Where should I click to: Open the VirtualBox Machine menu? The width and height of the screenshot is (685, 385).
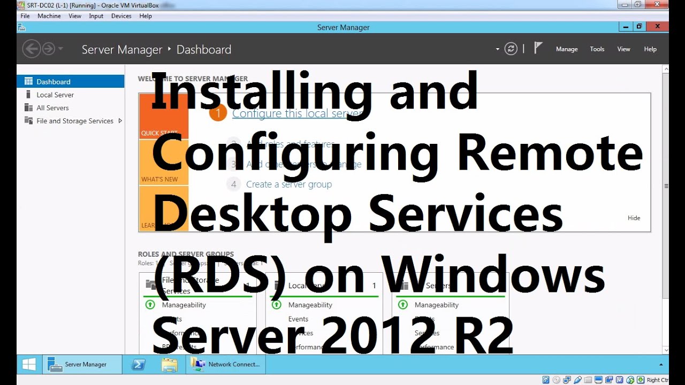(x=49, y=16)
